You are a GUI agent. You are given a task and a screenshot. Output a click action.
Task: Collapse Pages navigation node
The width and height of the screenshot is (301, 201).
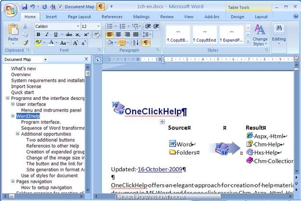tap(13, 181)
